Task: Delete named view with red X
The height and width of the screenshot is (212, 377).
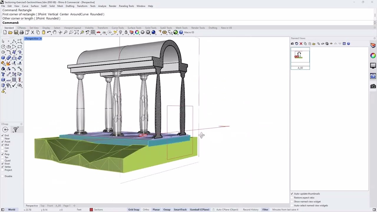Action: coord(301,44)
